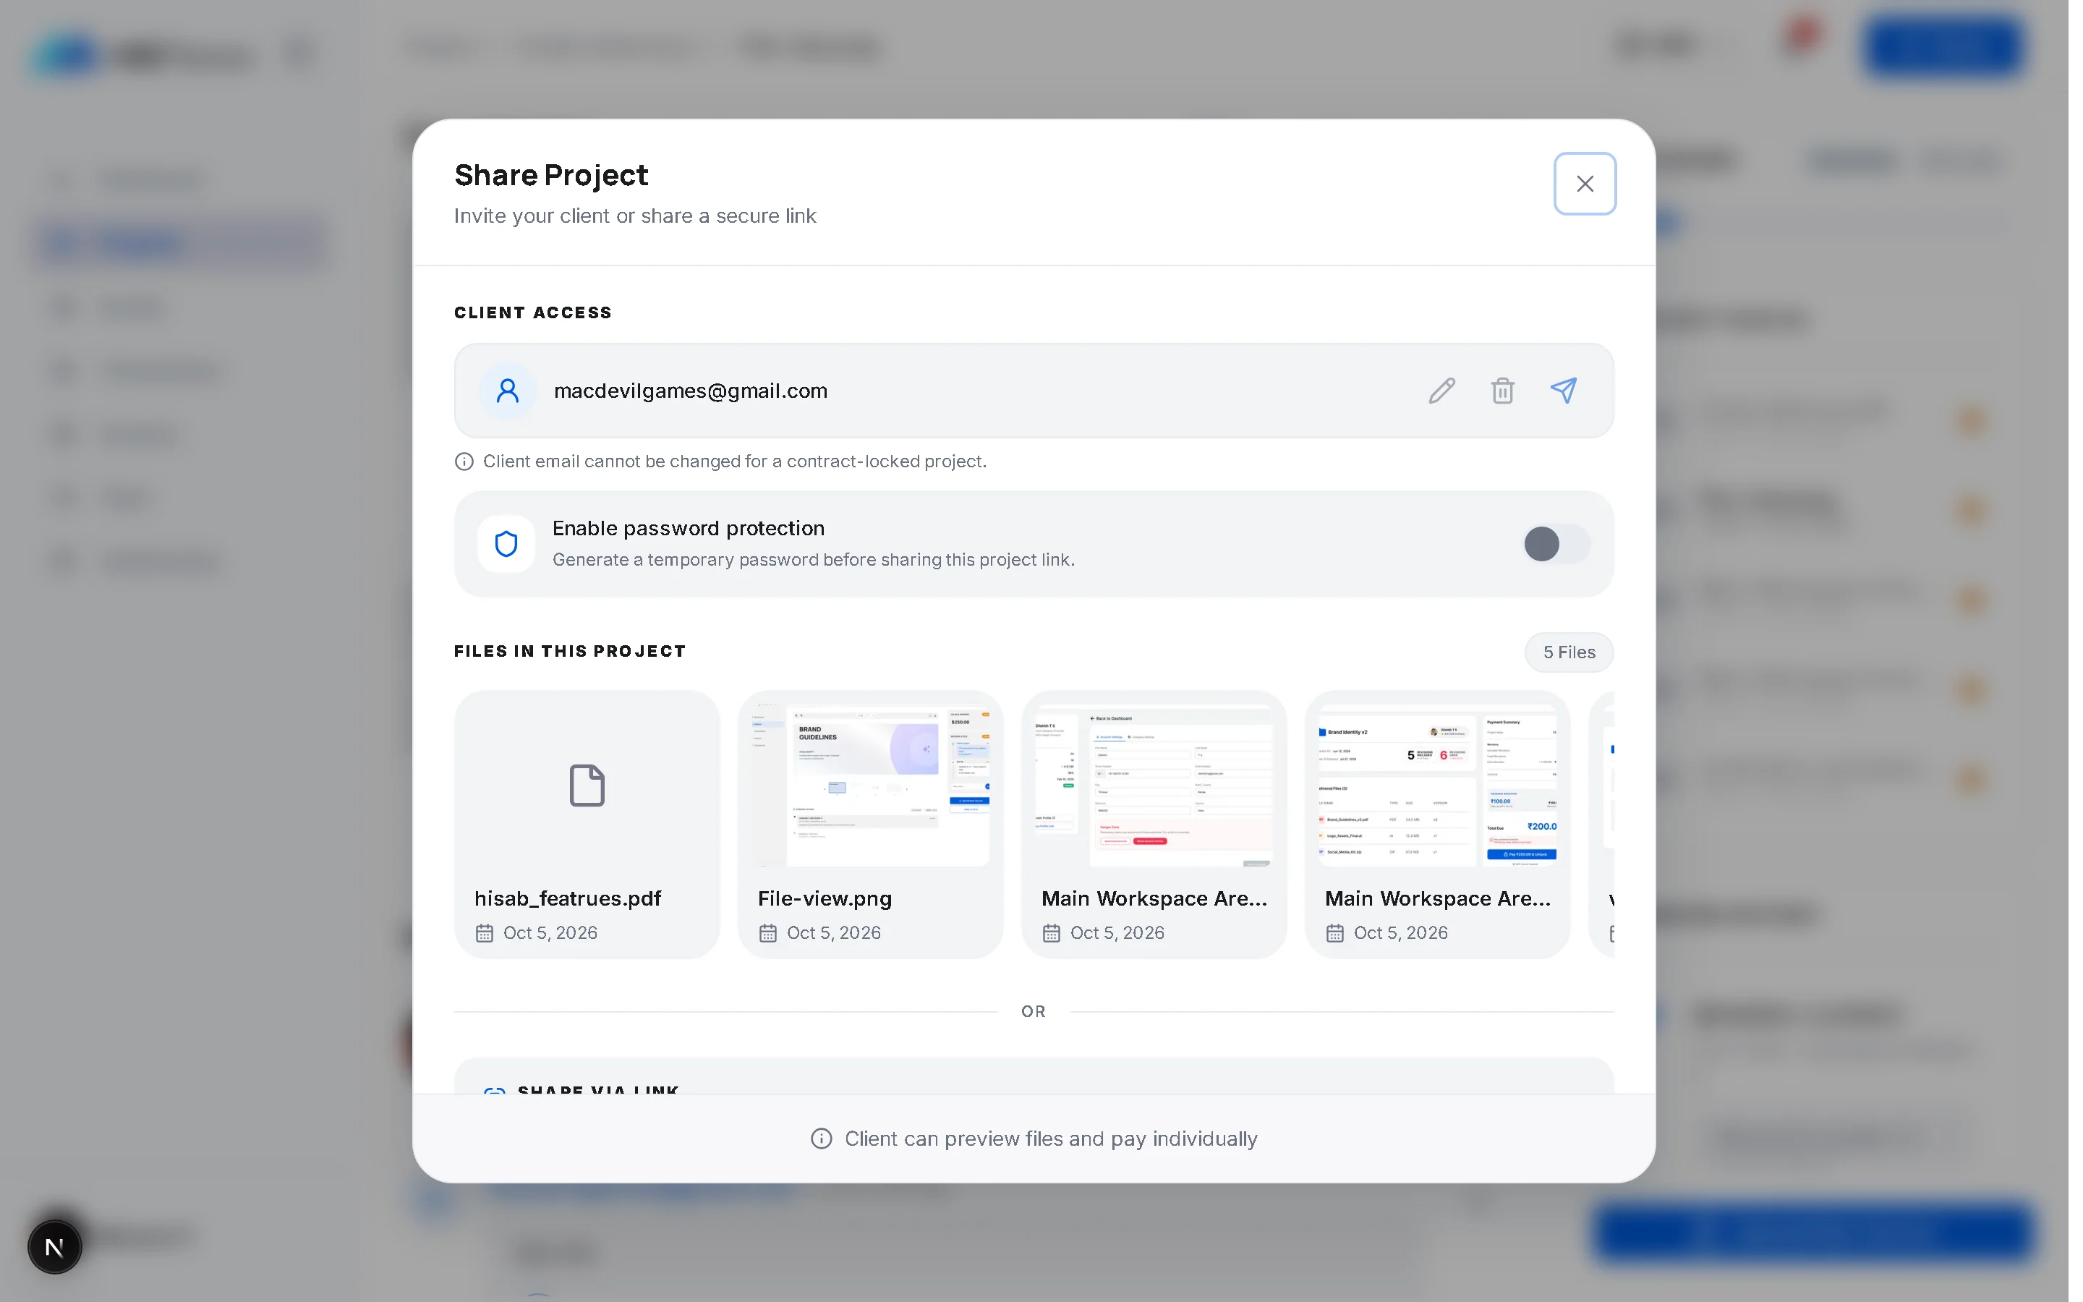
Task: Click 'Client can preview files and pay individually' text
Action: click(x=1051, y=1139)
